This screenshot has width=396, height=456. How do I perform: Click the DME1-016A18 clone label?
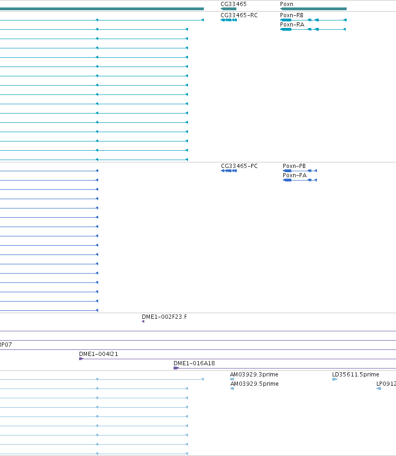[x=194, y=363]
